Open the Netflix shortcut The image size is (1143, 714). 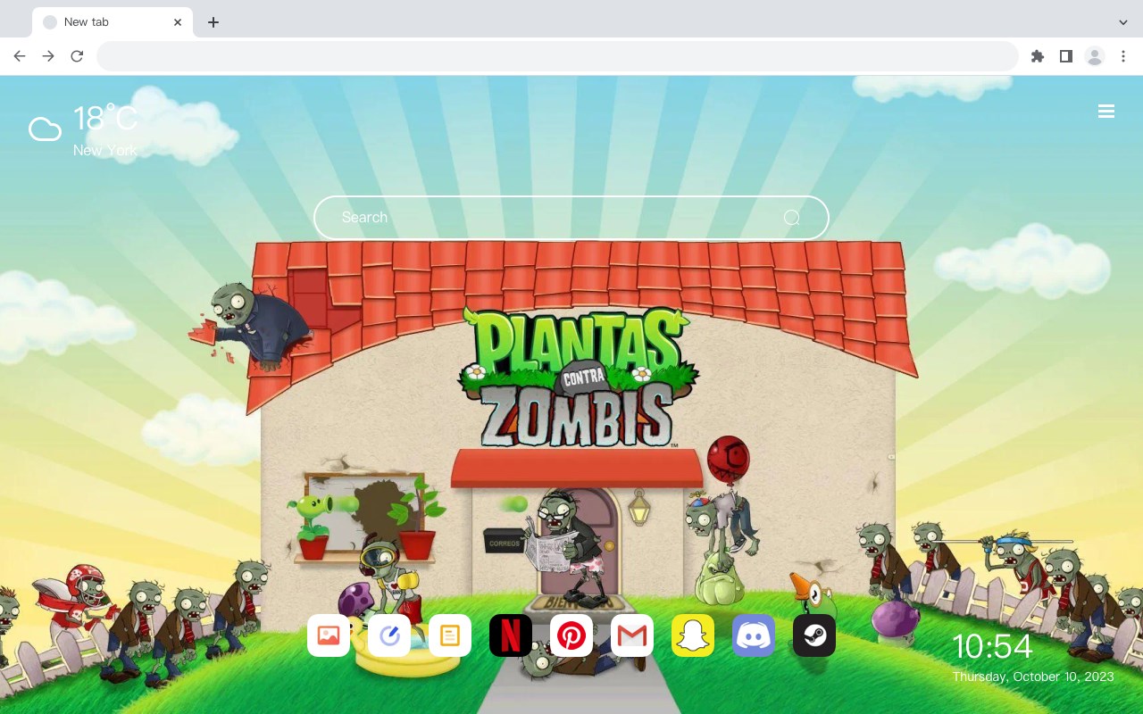click(x=511, y=635)
